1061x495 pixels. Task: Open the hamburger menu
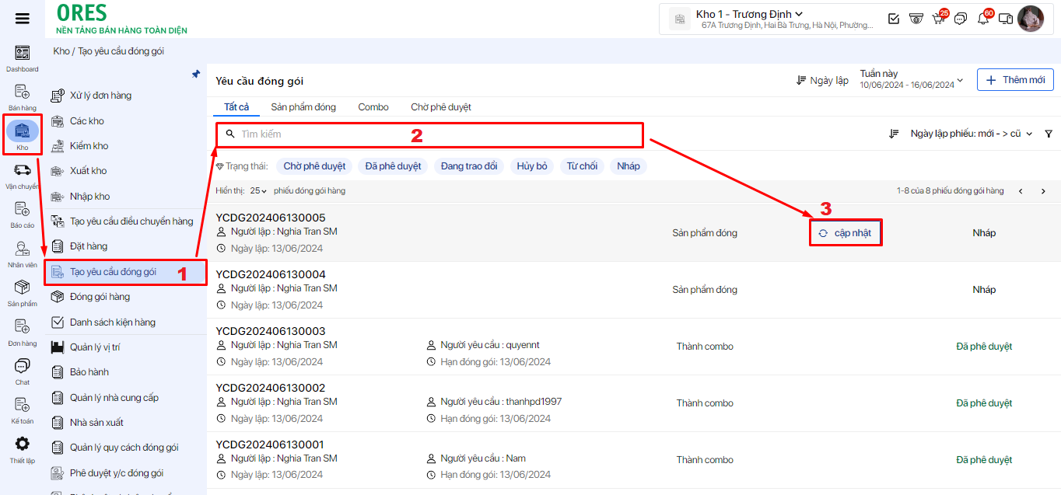point(22,19)
